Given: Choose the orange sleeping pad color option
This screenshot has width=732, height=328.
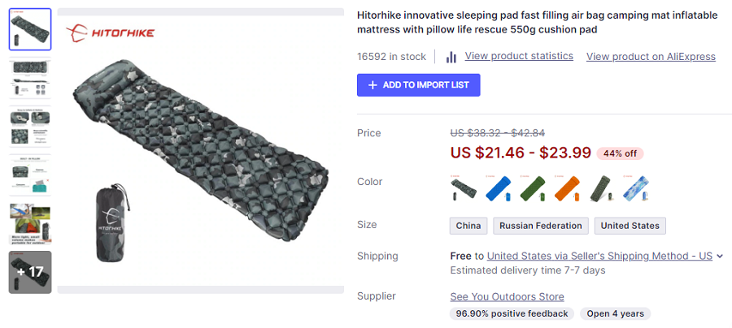Looking at the screenshot, I should pyautogui.click(x=566, y=188).
